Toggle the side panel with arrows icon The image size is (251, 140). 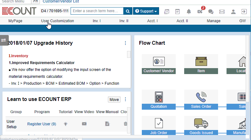(x=4, y=40)
